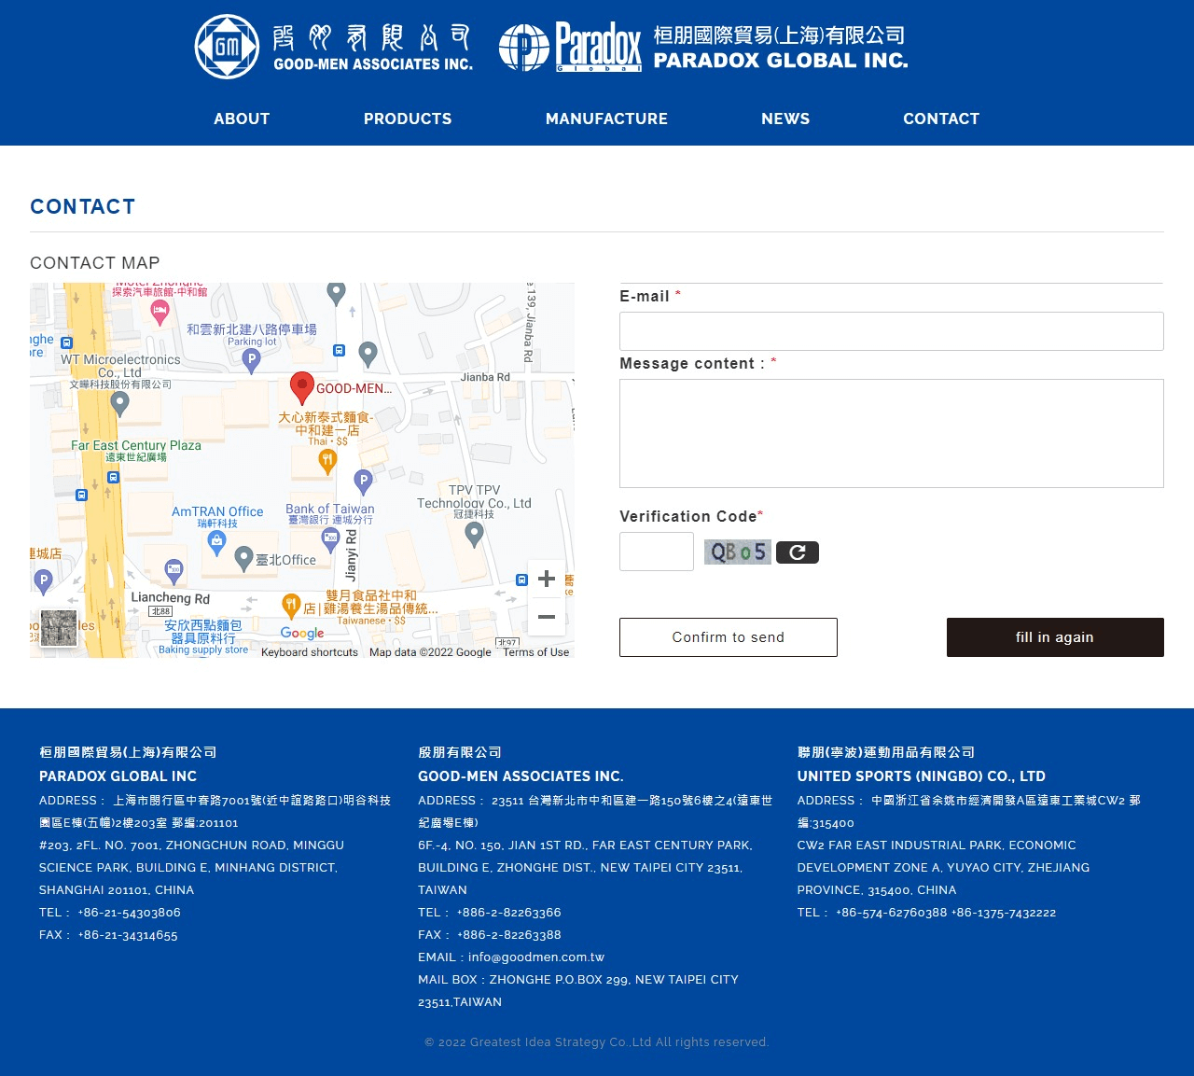Click bus stop icon right of Parking lot pin
Screen dimensions: 1194x1076
click(339, 351)
